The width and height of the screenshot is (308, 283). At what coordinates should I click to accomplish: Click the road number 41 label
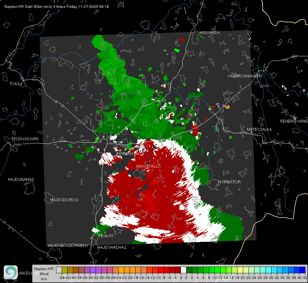click(x=239, y=92)
